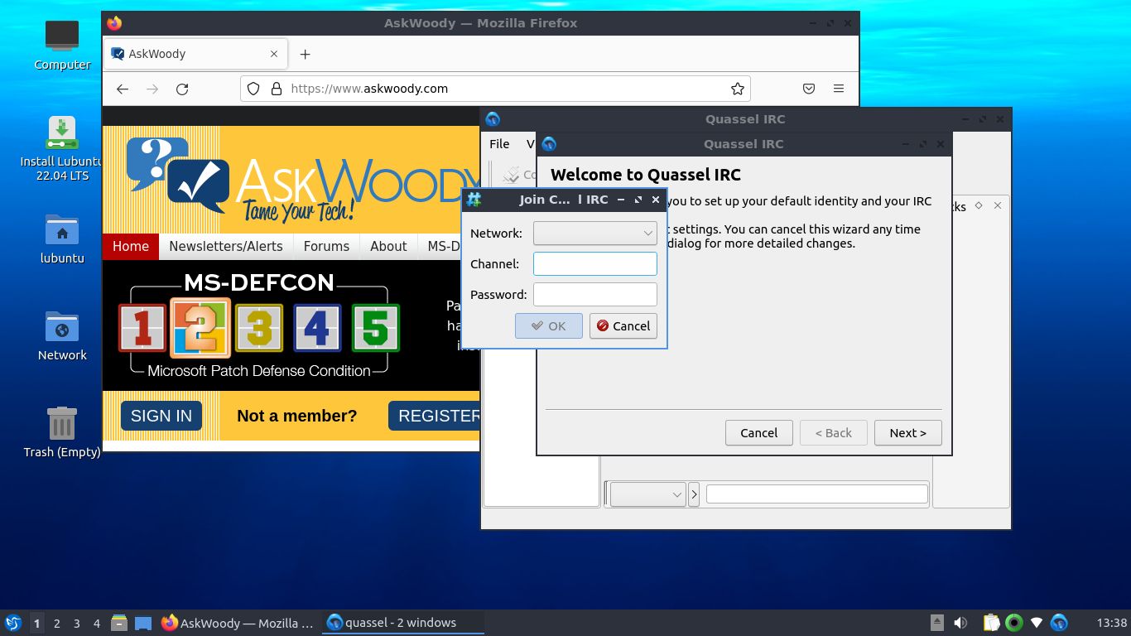
Task: Focus the Password input field
Action: (594, 295)
